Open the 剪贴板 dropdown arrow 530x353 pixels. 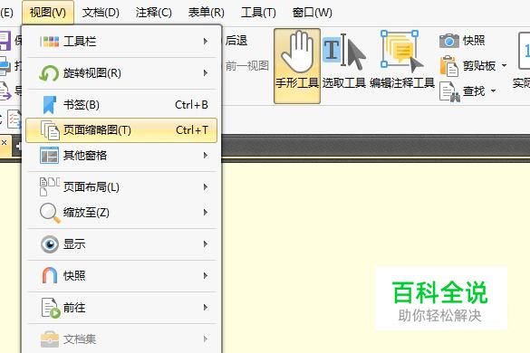click(x=504, y=65)
